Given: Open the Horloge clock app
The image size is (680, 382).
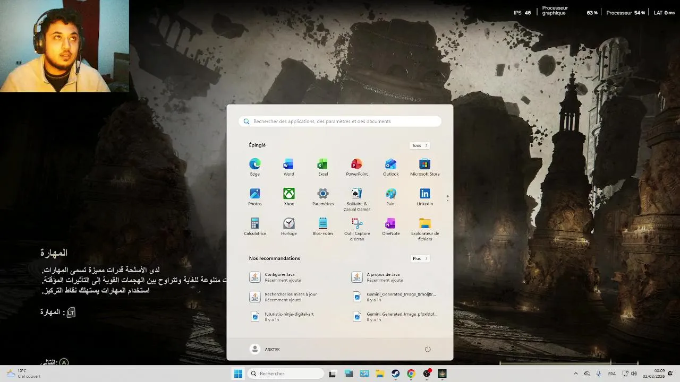Looking at the screenshot, I should click(x=288, y=227).
